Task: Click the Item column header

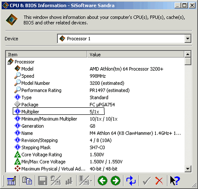Action: pyautogui.click(x=47, y=54)
